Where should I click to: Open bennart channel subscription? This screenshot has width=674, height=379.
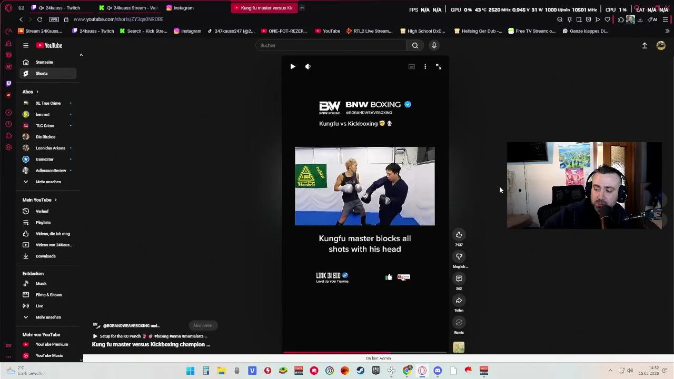pyautogui.click(x=48, y=114)
